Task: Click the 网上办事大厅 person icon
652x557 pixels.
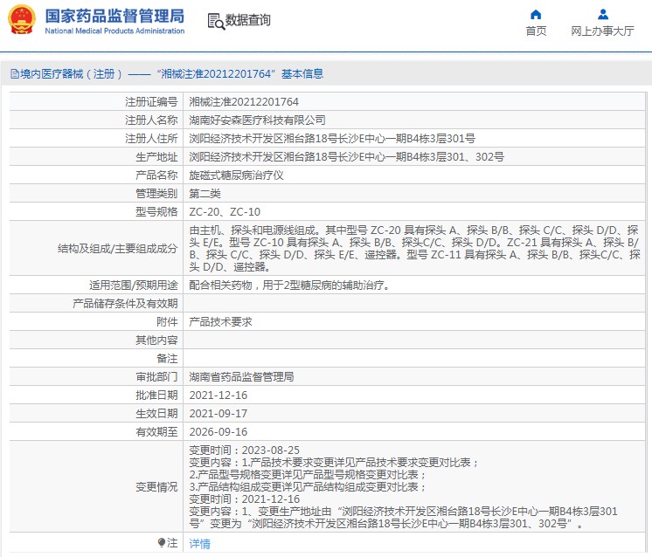Action: [x=602, y=14]
